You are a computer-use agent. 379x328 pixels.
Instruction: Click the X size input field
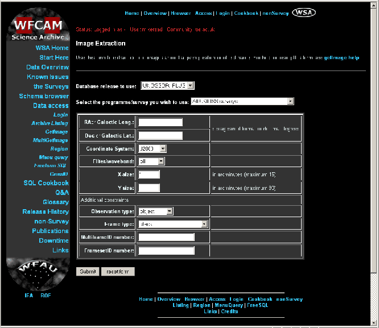149,174
